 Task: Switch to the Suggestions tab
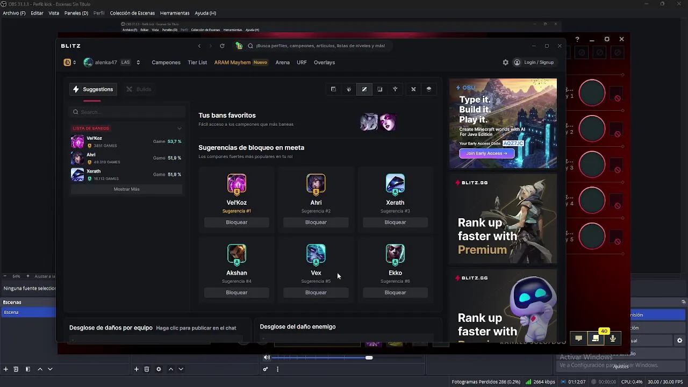tap(92, 89)
